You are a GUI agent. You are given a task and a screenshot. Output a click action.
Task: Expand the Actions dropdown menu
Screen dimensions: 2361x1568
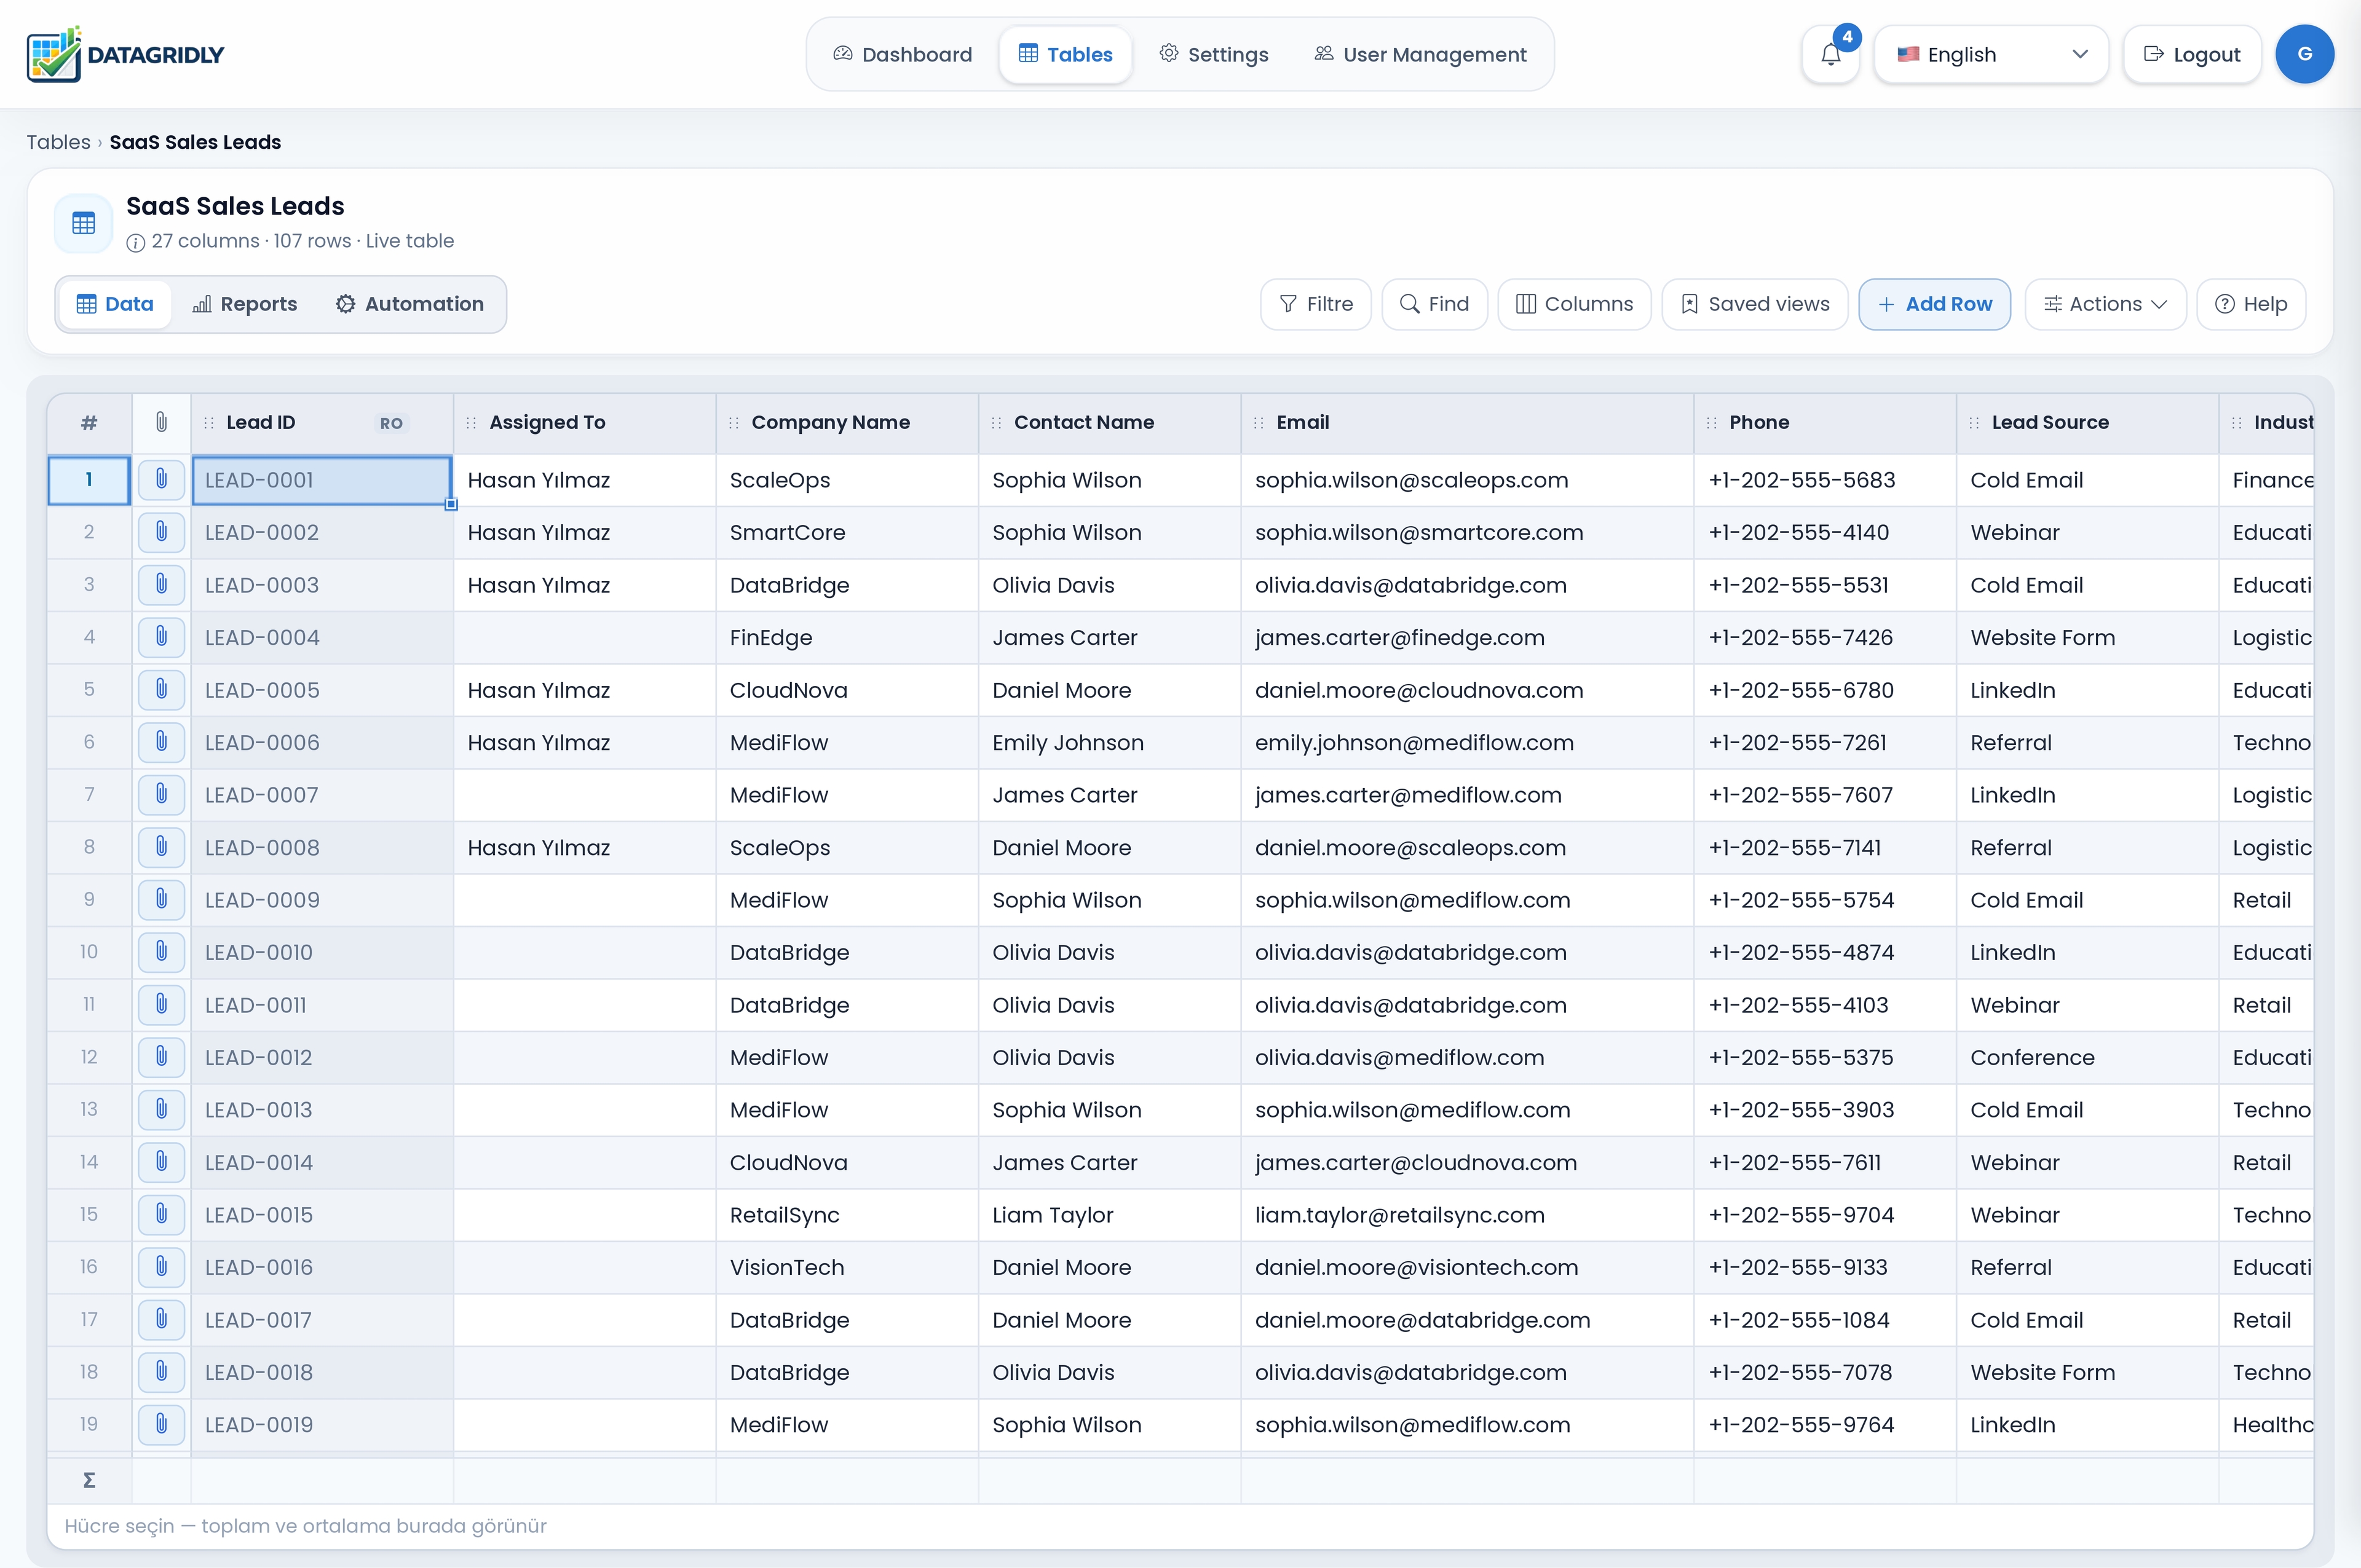coord(2105,304)
